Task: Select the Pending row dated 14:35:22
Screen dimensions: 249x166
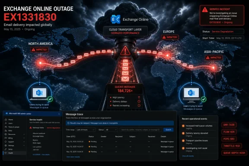Action: 120,141
